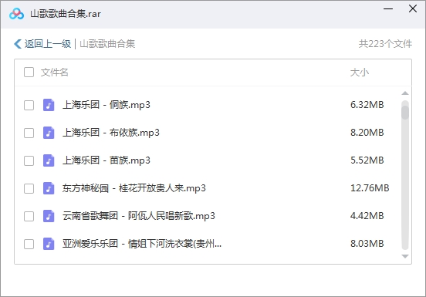The width and height of the screenshot is (426, 297).
Task: Click the music icon beside 情姐下河洗衣裳
Action: (49, 244)
